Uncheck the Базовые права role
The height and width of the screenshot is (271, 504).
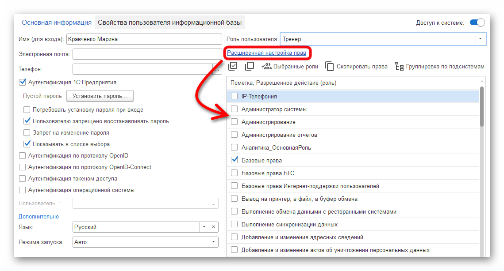[x=235, y=160]
